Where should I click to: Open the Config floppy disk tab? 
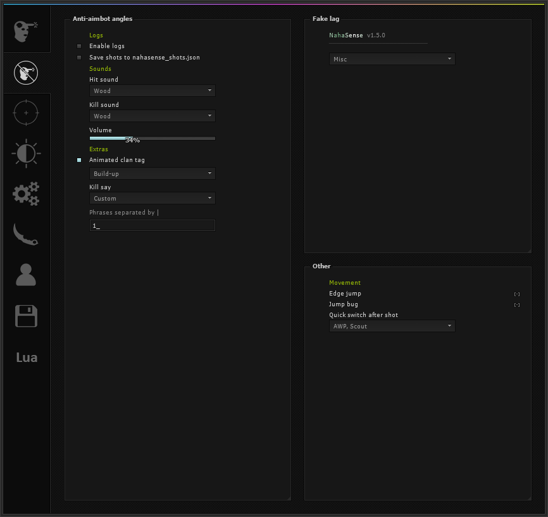(x=26, y=316)
